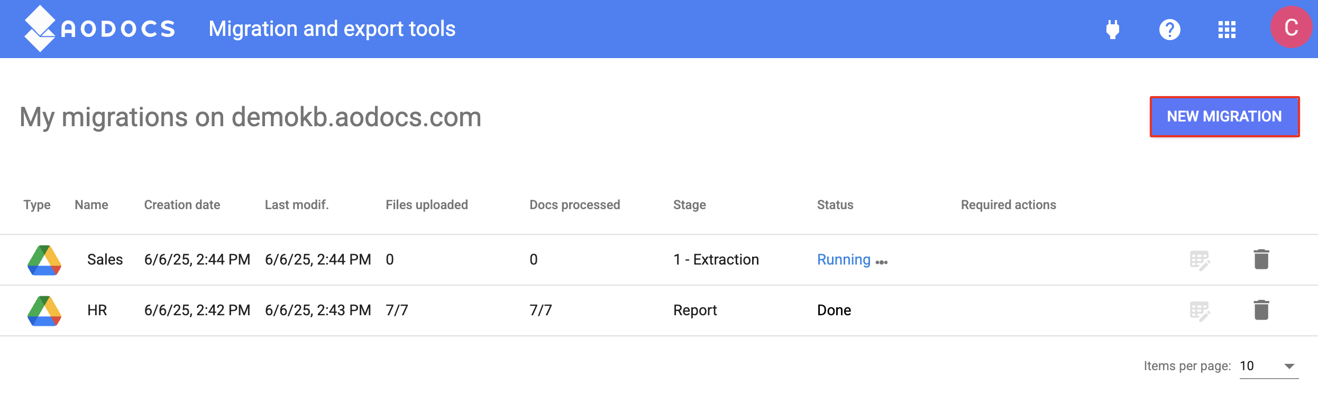Click the Creation date column header
The width and height of the screenshot is (1318, 414).
point(182,205)
